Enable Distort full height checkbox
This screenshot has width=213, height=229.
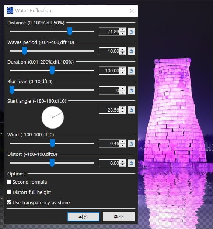(x=9, y=192)
